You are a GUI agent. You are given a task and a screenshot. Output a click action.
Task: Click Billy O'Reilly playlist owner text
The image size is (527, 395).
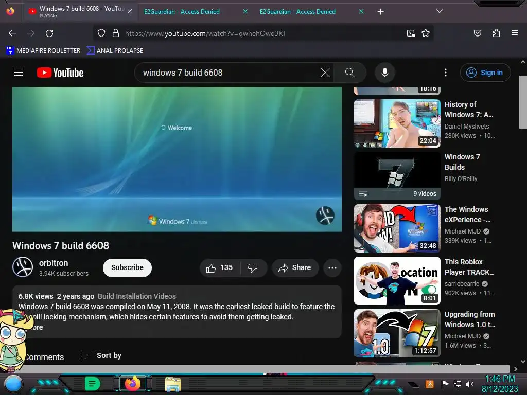coord(461,178)
